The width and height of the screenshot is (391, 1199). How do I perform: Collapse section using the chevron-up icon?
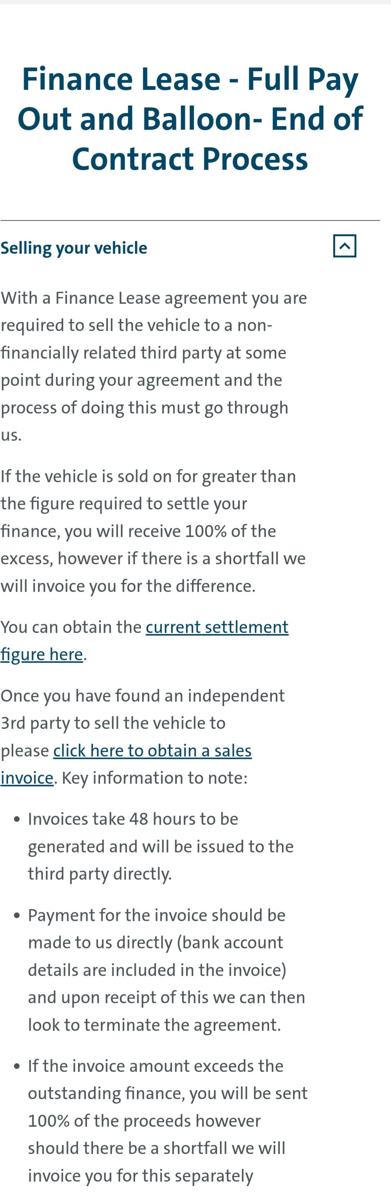344,246
